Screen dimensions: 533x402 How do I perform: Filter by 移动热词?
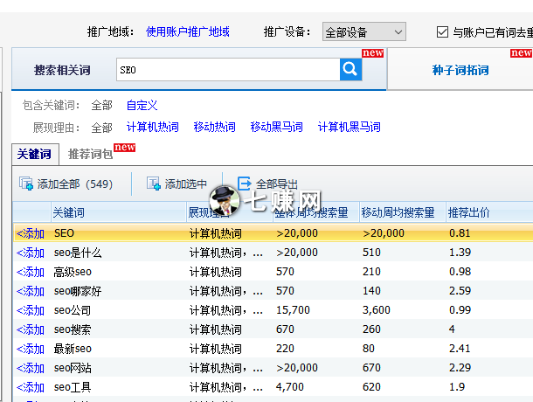pos(214,127)
